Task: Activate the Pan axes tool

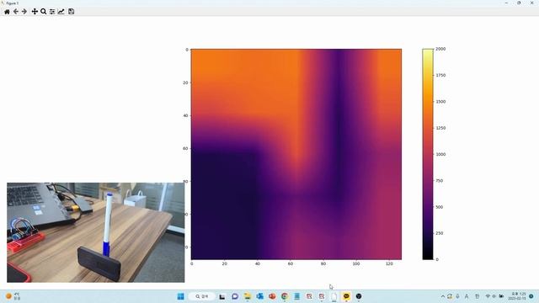Action: (x=35, y=11)
